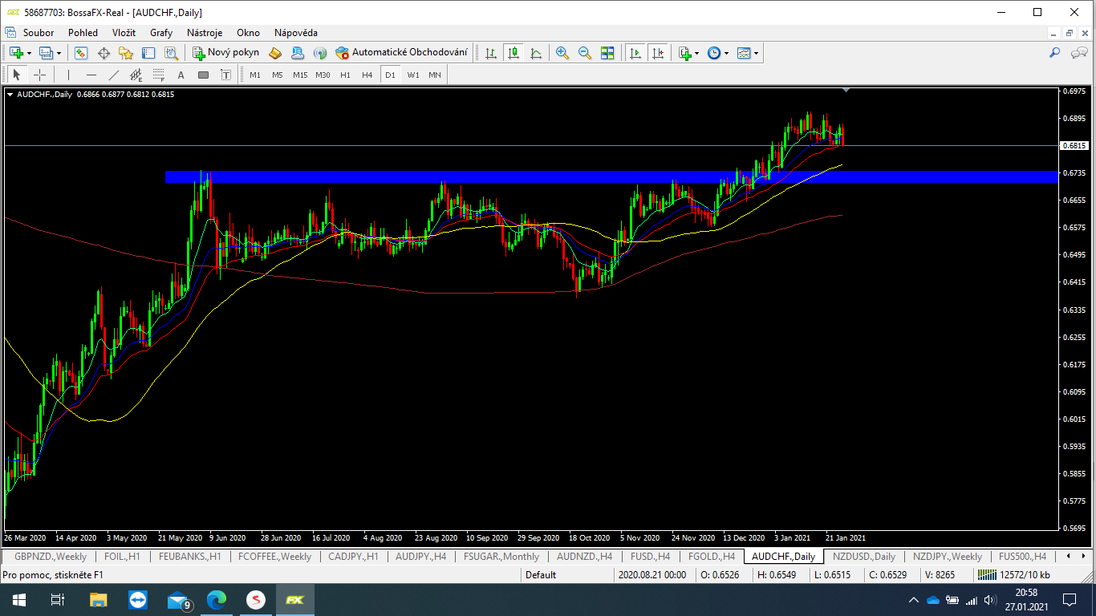Select the candlestick chart type icon
This screenshot has width=1096, height=616.
[x=513, y=53]
